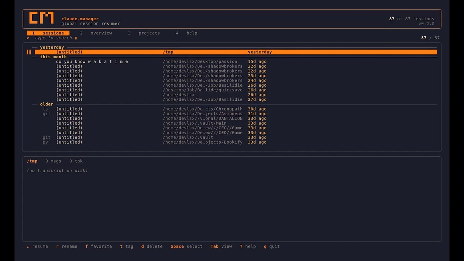Image resolution: width=464 pixels, height=261 pixels.
Task: Click the favorite shortcut in footer
Action: tap(99, 246)
